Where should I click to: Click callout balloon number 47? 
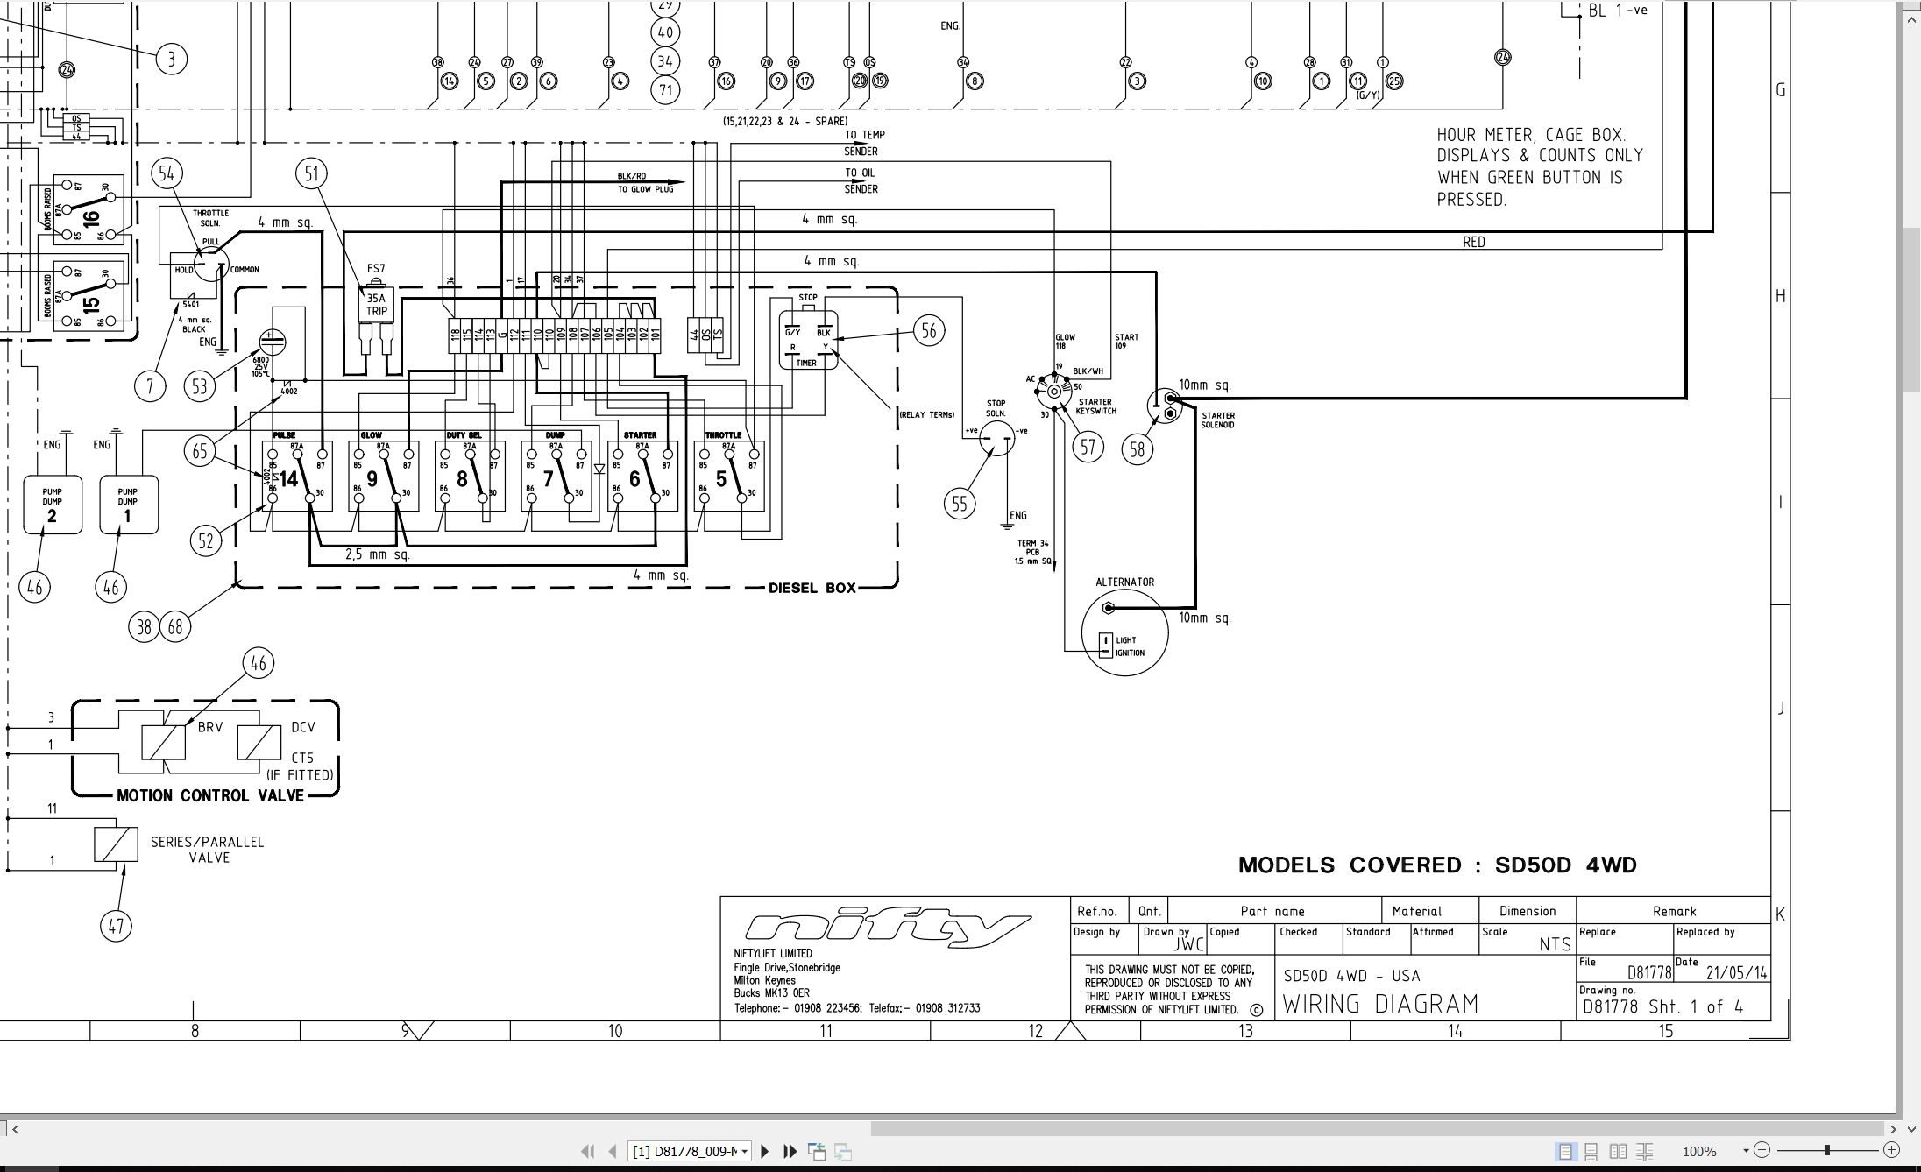pyautogui.click(x=117, y=926)
